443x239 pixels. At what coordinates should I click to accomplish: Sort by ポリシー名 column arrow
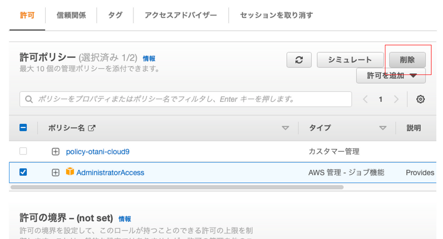point(285,128)
